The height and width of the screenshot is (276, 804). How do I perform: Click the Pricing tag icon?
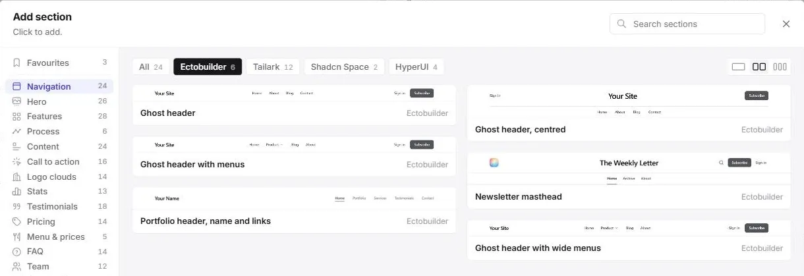click(x=16, y=221)
